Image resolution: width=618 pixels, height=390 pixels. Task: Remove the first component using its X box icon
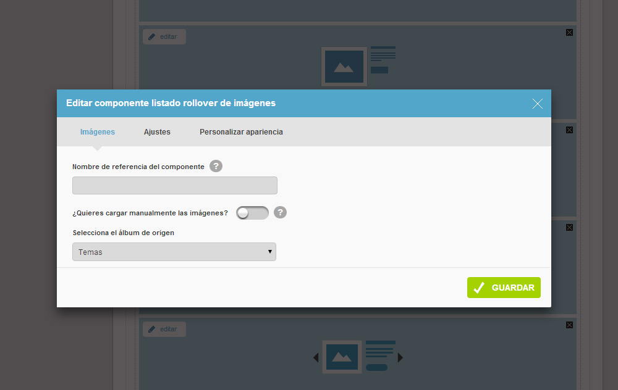[570, 32]
